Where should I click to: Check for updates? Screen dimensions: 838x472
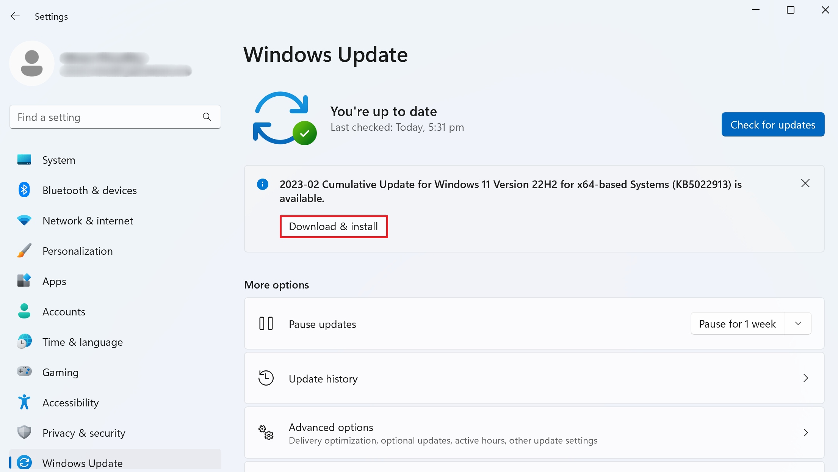(773, 124)
